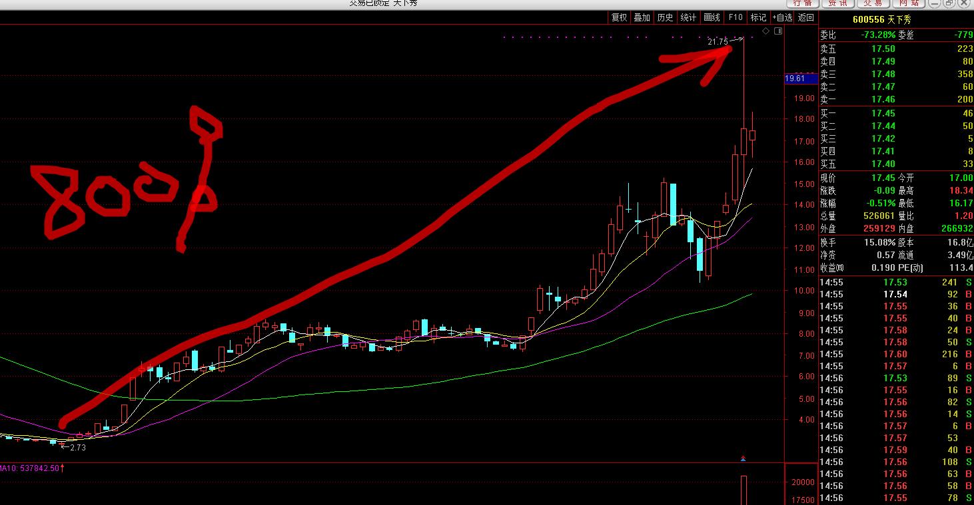Toggle the side panel layout icon
The height and width of the screenshot is (505, 974).
(x=777, y=31)
